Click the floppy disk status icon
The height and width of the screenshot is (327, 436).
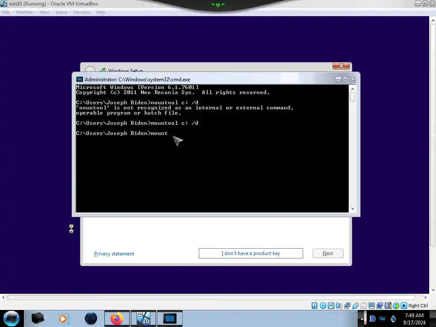tap(331, 306)
